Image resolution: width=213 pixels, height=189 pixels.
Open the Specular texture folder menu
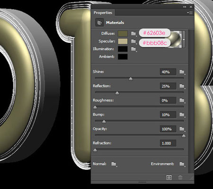coord(133,41)
